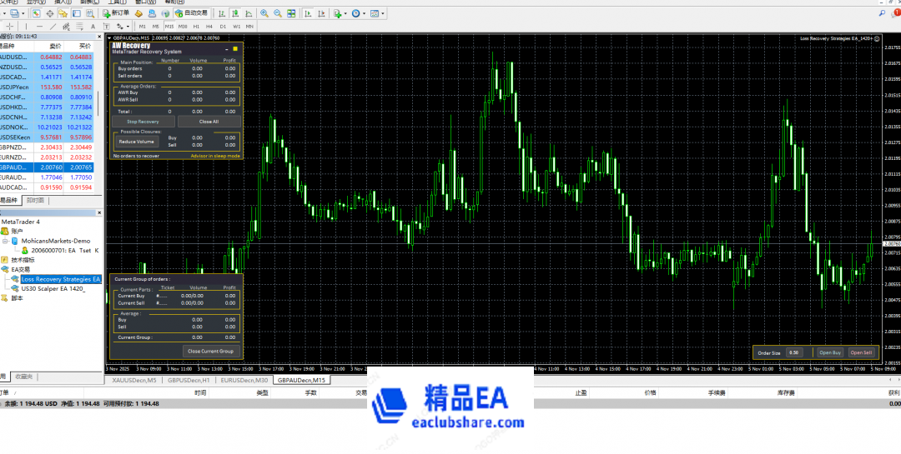Zoom in on the chart

(264, 13)
